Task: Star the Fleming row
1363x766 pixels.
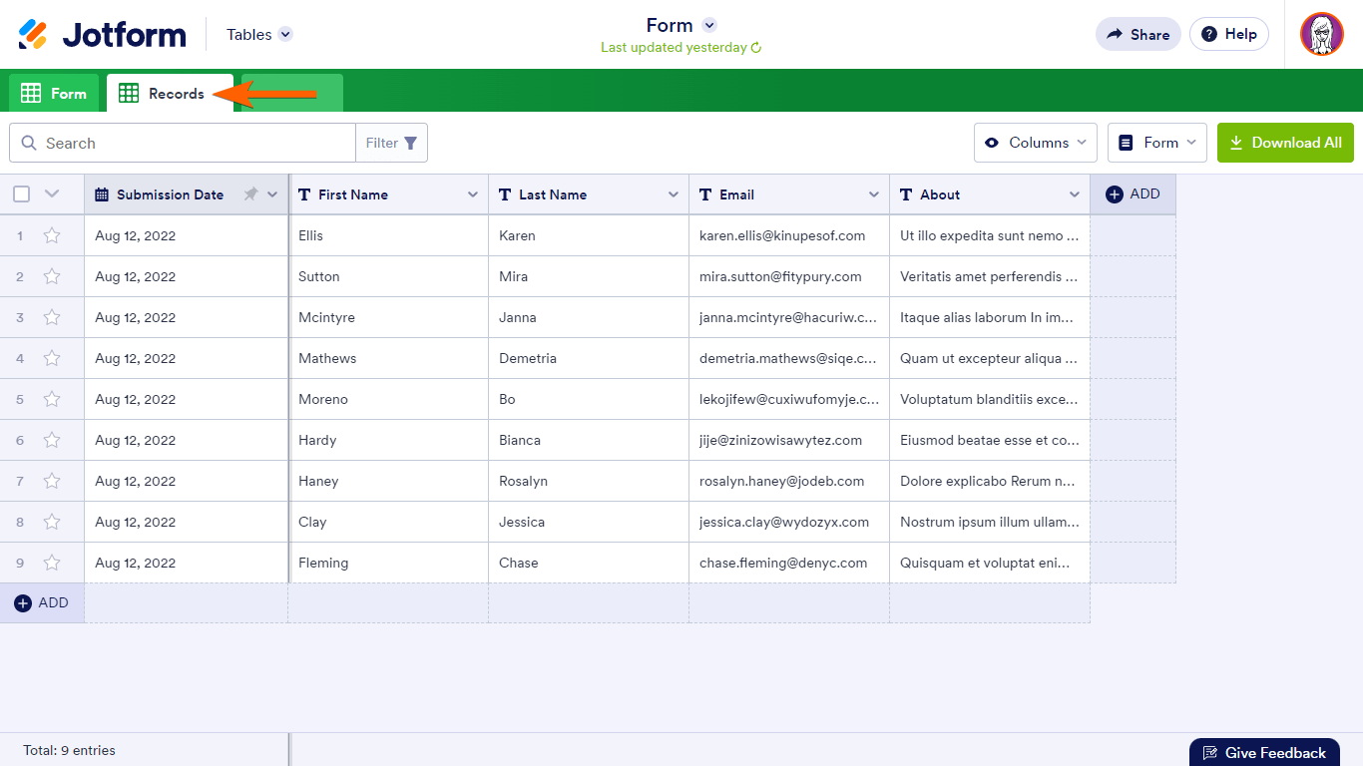Action: pos(52,563)
